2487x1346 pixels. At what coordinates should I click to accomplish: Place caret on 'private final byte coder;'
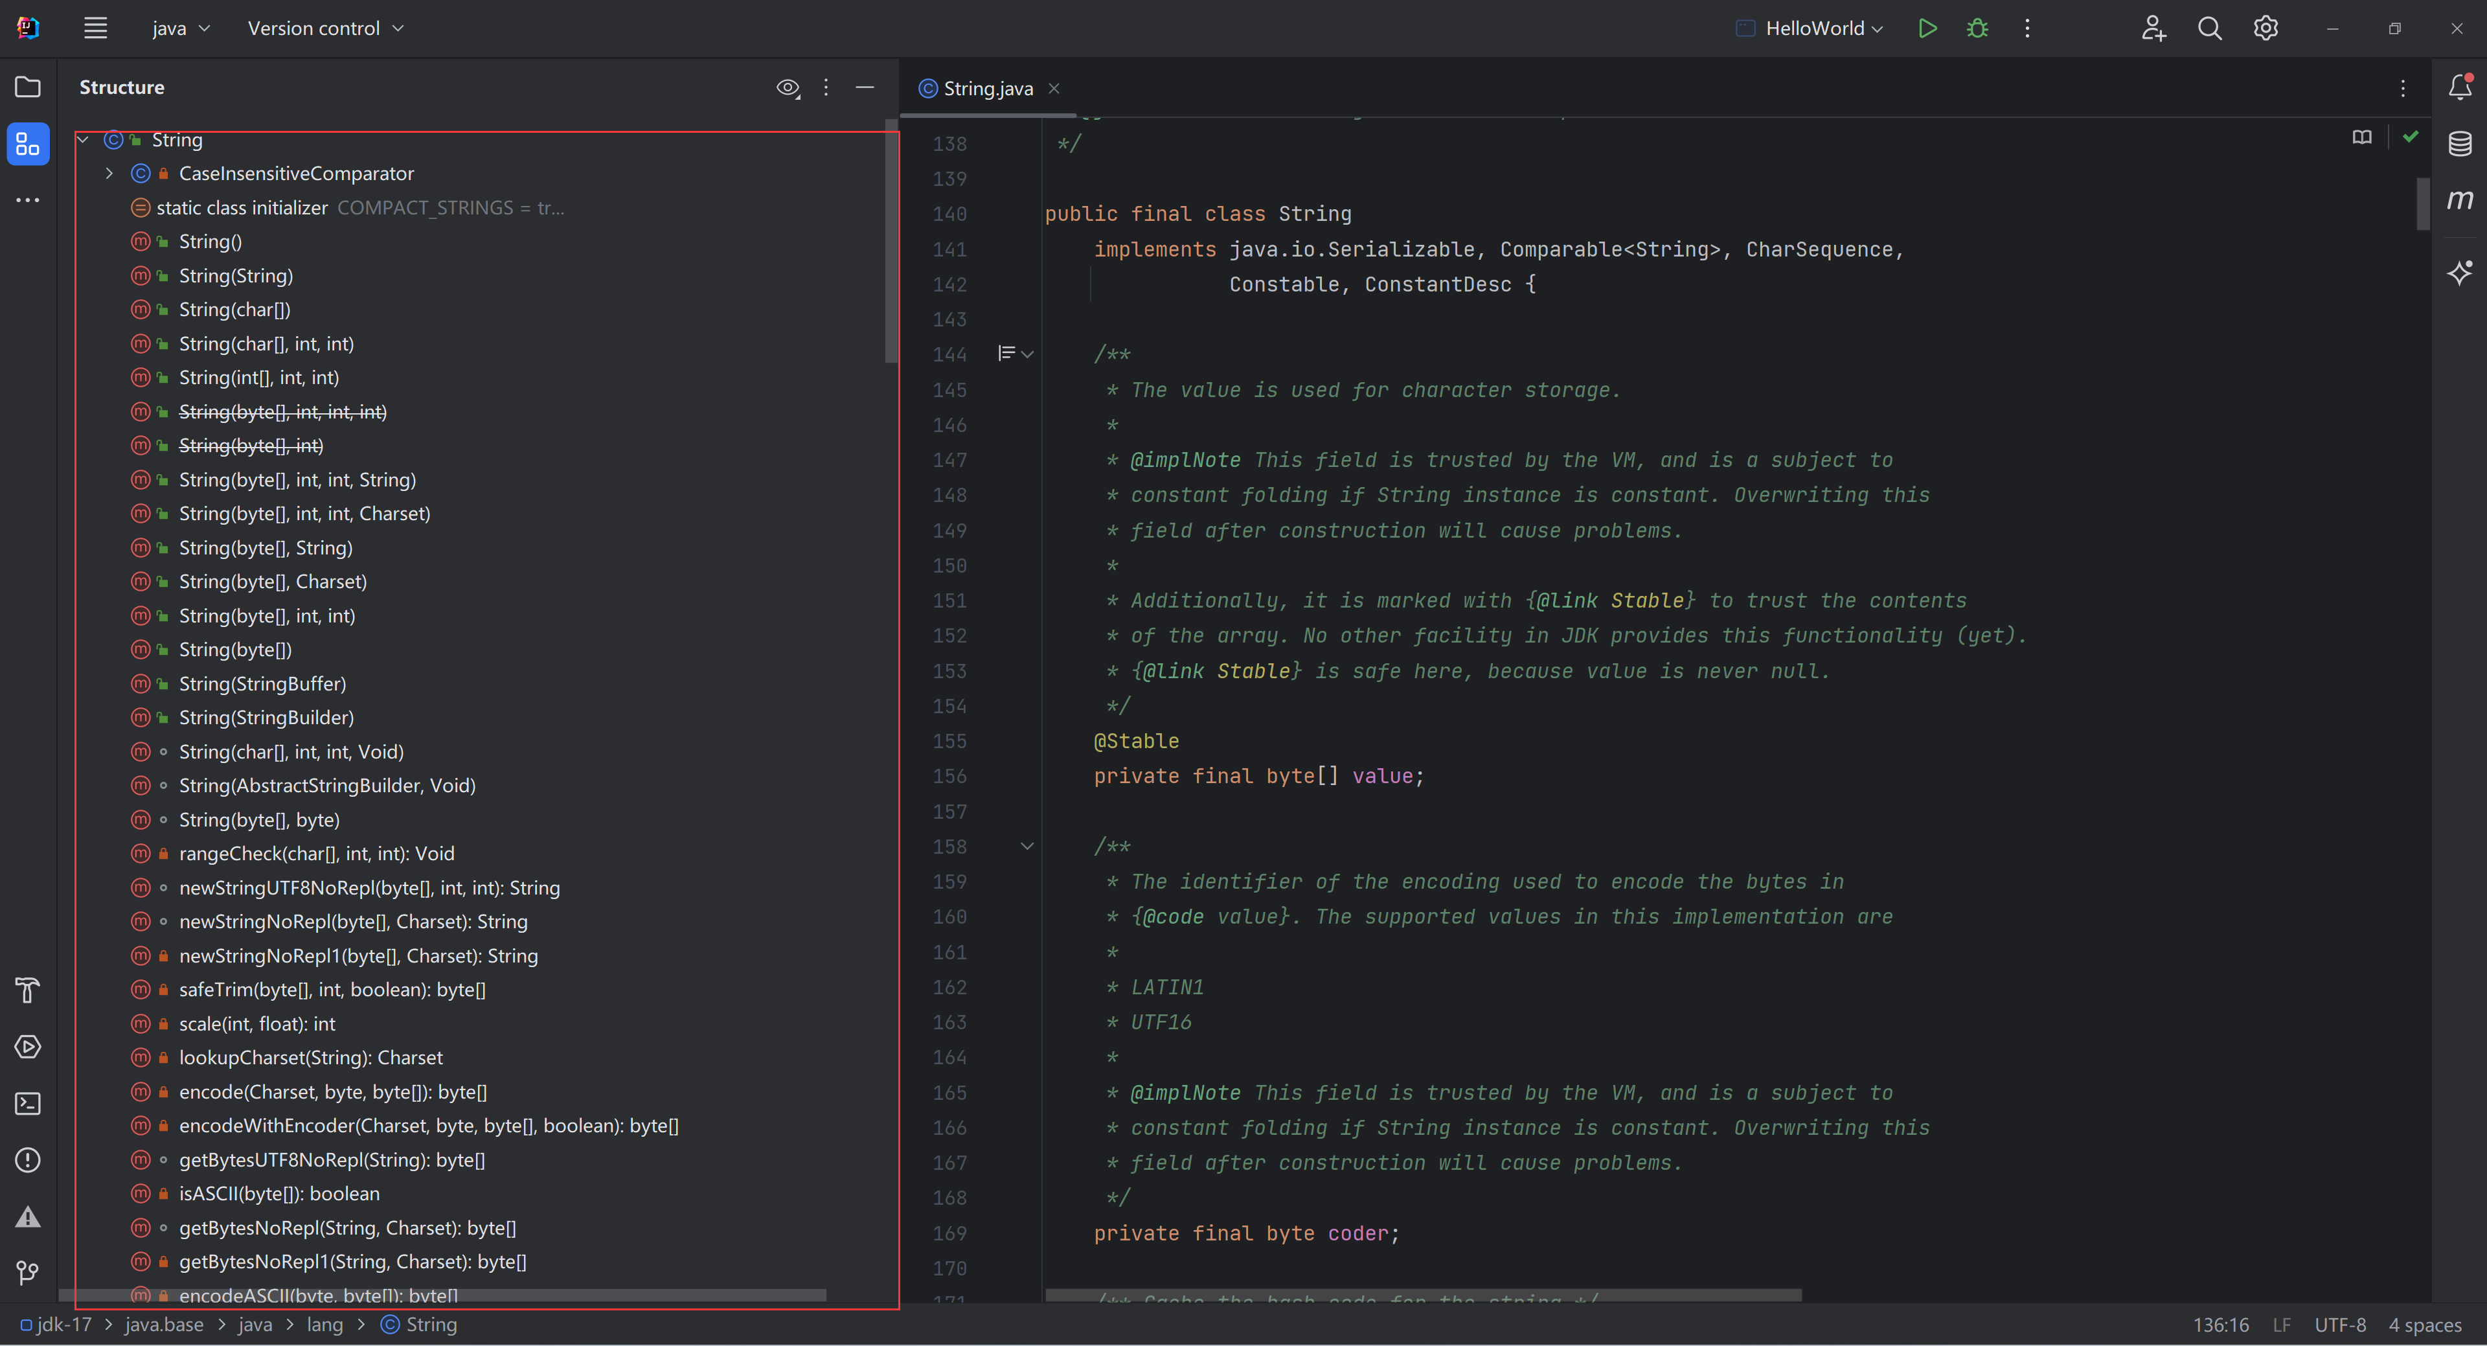[1246, 1233]
